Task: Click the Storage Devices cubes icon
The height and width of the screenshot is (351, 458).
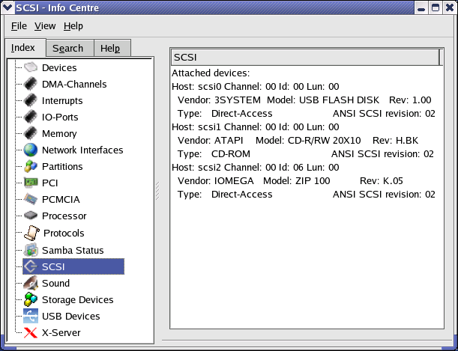Action: pyautogui.click(x=31, y=299)
